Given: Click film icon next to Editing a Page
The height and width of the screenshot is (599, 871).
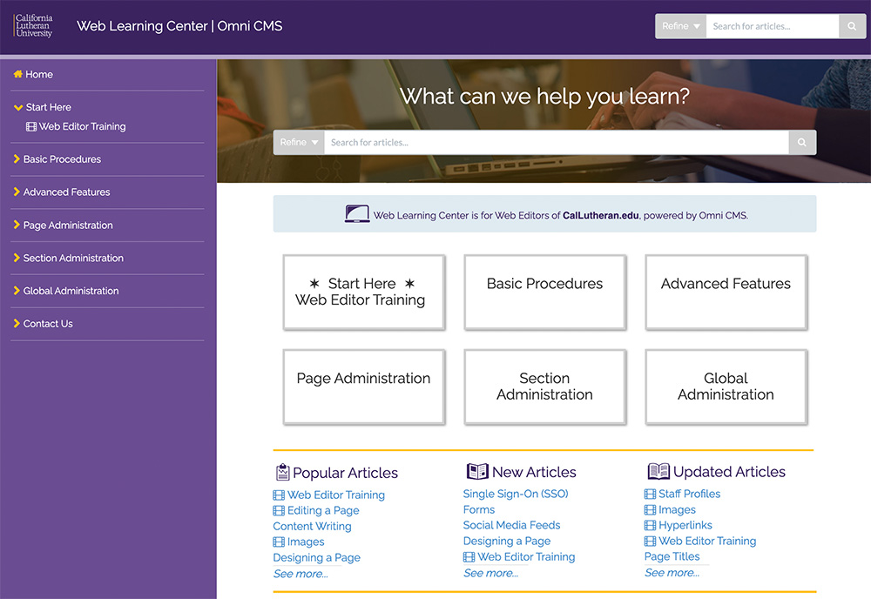Looking at the screenshot, I should click(279, 511).
